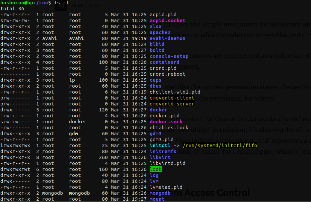Switch to the Draft tab
311x202 pixels.
(77, 5)
